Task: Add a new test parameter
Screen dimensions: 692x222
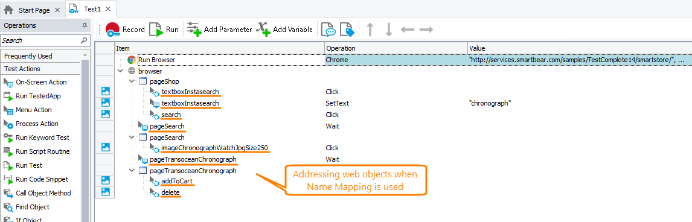Action: pos(219,30)
